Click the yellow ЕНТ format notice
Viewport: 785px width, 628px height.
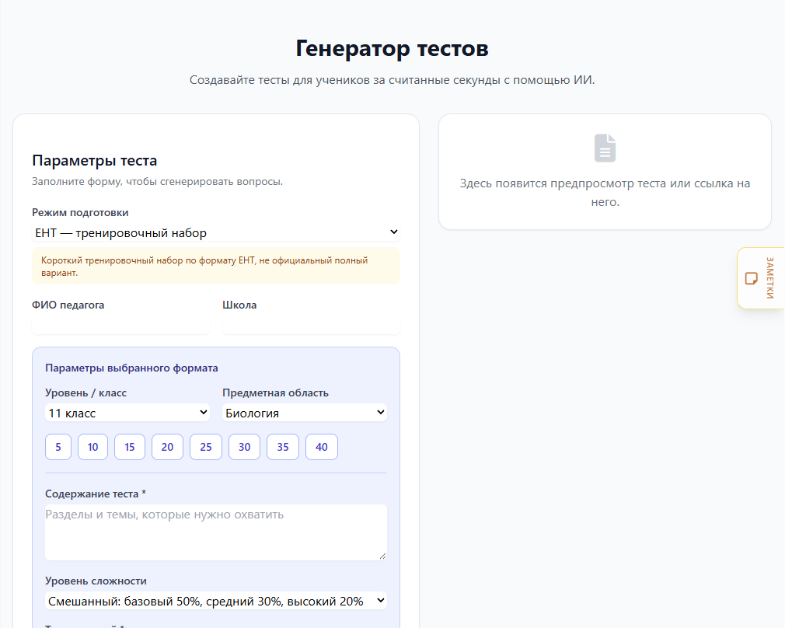point(216,267)
